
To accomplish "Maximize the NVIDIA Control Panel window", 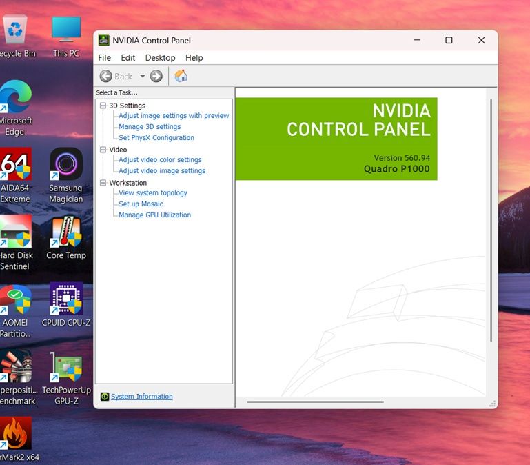I will click(449, 40).
